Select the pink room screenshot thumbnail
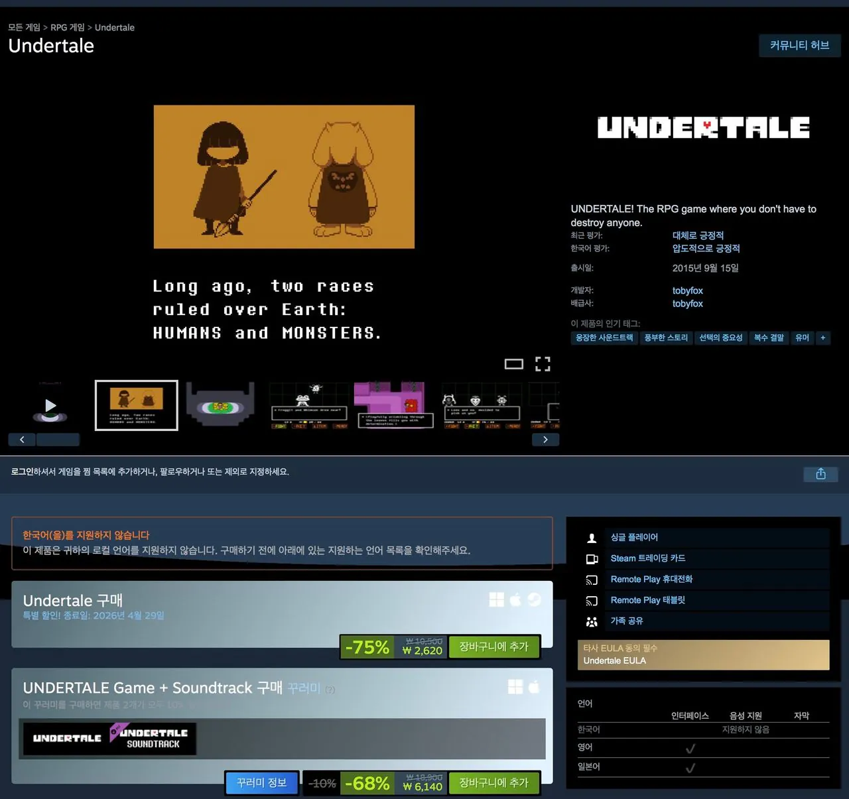Image resolution: width=849 pixels, height=799 pixels. (395, 405)
